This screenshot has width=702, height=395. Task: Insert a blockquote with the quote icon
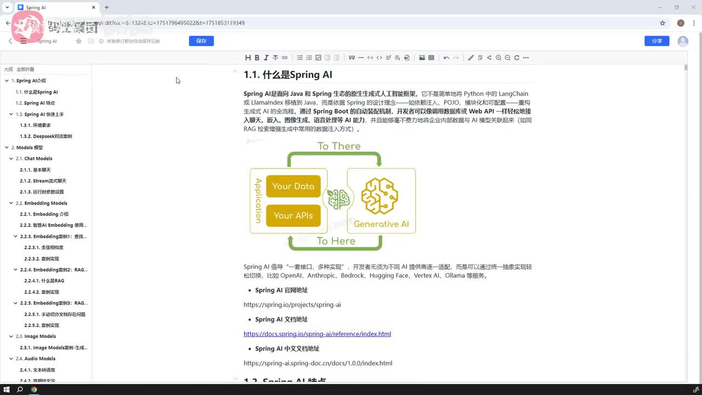[x=352, y=58]
